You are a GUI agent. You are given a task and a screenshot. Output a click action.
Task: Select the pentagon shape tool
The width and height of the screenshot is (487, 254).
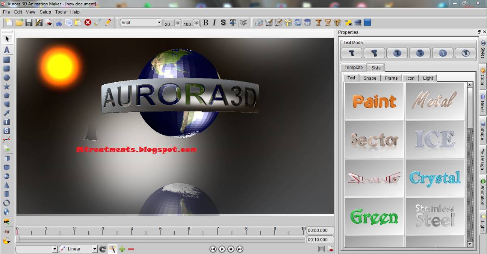6,96
